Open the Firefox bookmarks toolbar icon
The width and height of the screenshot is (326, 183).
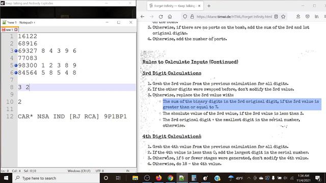[x=298, y=17]
